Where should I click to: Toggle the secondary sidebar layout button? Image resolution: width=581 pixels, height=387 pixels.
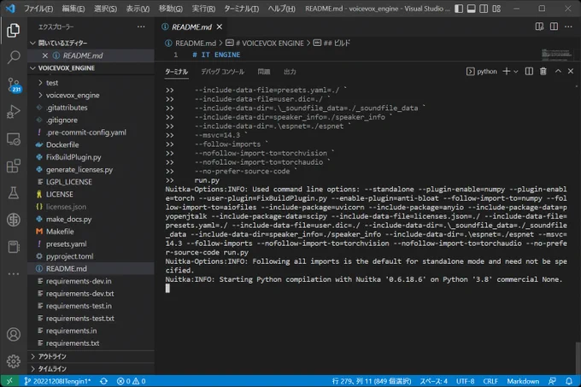(484, 9)
